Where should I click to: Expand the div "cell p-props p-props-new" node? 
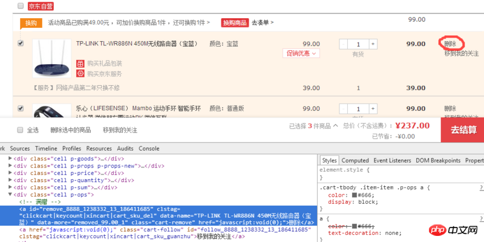point(10,166)
